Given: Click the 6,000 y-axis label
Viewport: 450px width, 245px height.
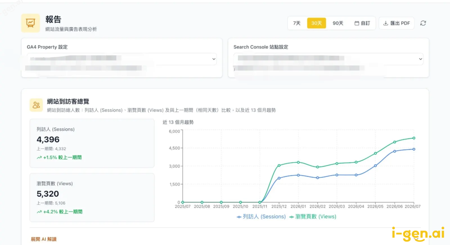Looking at the screenshot, I should tap(174, 131).
